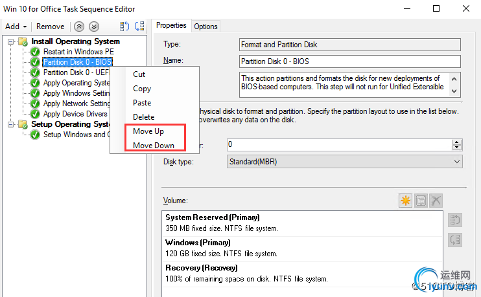Click description scrollbar down arrow

pos(454,91)
